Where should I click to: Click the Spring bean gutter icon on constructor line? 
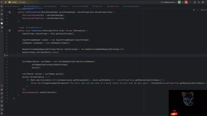coord(9,12)
